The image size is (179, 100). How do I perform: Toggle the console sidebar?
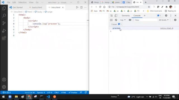point(111,20)
